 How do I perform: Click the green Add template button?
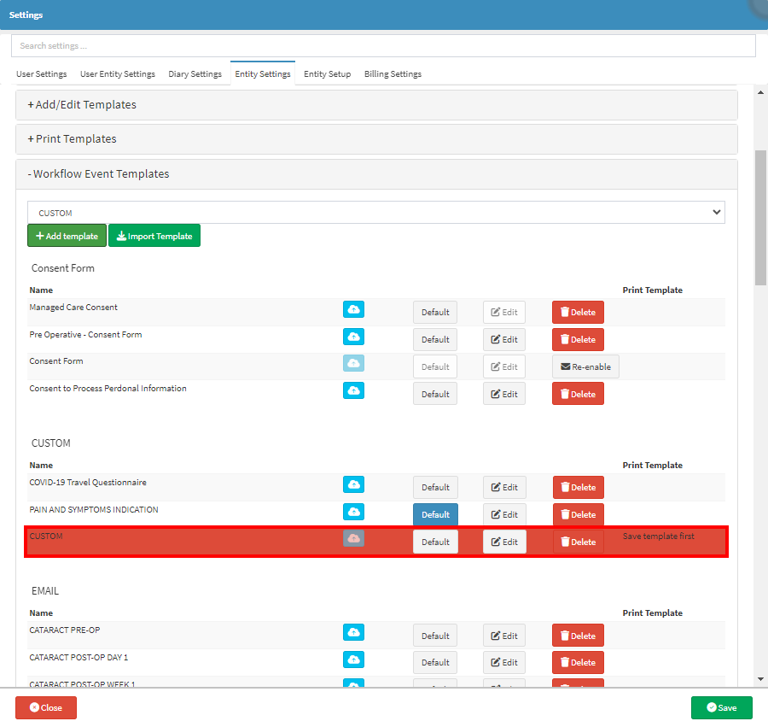pos(67,236)
